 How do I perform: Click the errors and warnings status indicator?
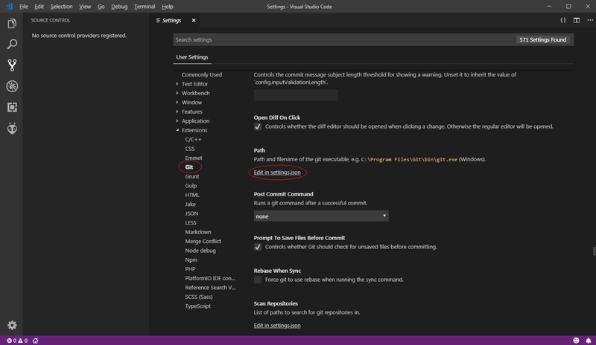click(x=17, y=341)
